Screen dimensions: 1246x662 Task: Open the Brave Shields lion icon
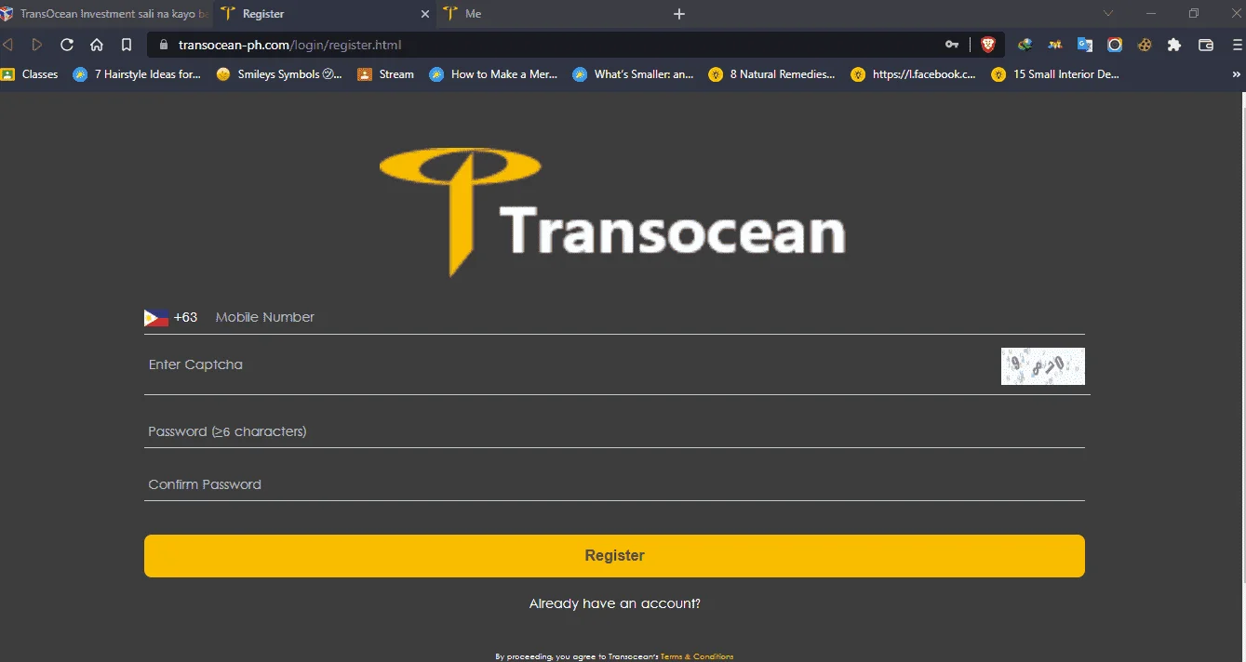click(988, 45)
